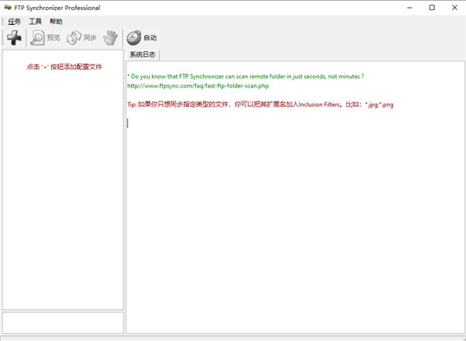
Task: Open the 帮助 menu
Action: pyautogui.click(x=56, y=22)
